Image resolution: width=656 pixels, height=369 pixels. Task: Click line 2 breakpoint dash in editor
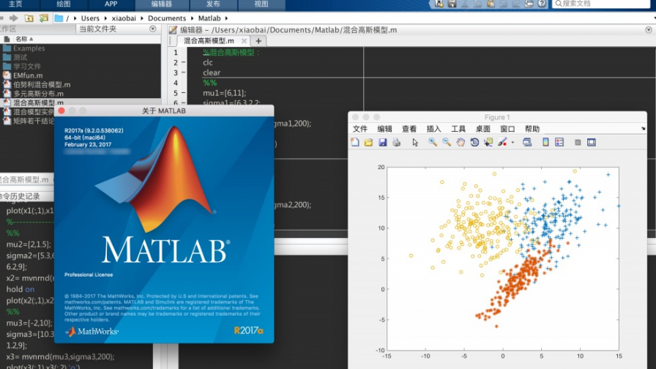184,62
